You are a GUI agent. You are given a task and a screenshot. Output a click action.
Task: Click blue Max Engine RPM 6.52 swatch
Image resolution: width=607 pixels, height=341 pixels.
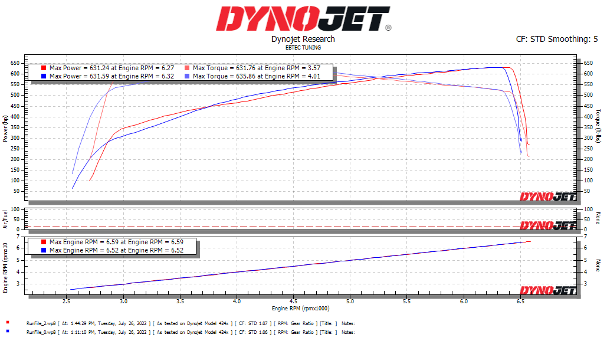coord(44,250)
